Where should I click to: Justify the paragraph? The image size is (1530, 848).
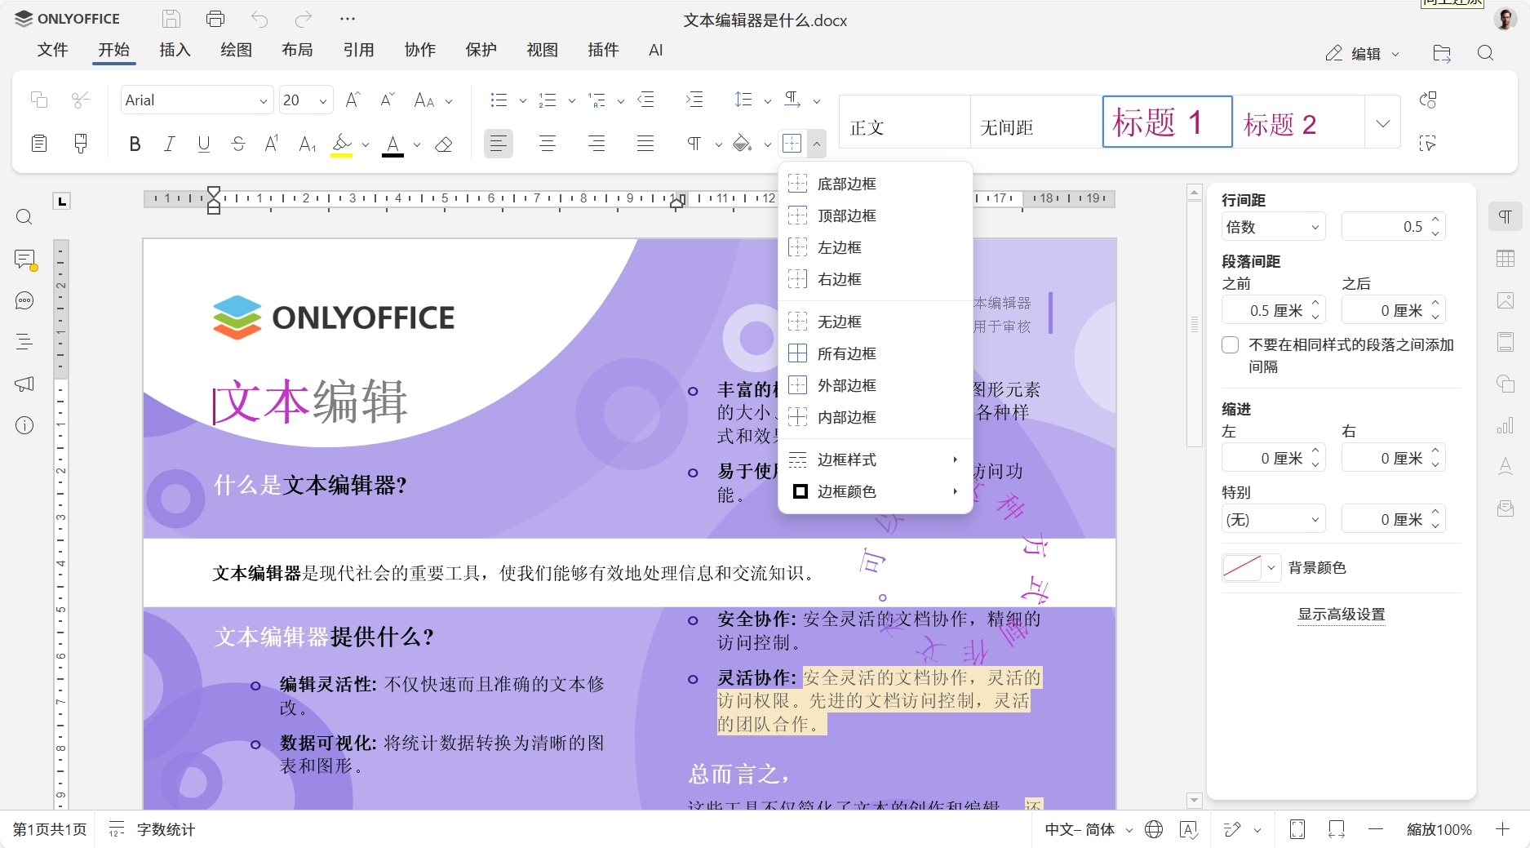[645, 144]
